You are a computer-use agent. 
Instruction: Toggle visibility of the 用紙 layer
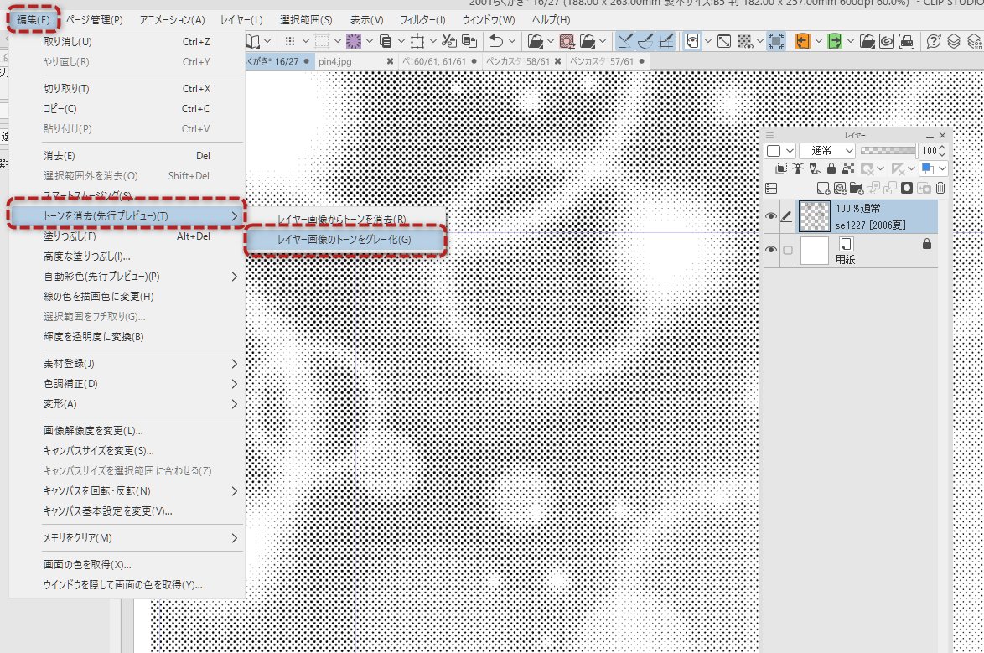pos(771,249)
